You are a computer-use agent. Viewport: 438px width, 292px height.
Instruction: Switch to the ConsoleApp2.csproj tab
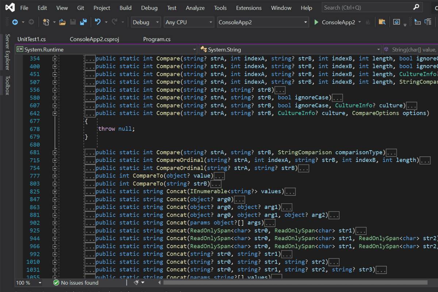(x=95, y=39)
